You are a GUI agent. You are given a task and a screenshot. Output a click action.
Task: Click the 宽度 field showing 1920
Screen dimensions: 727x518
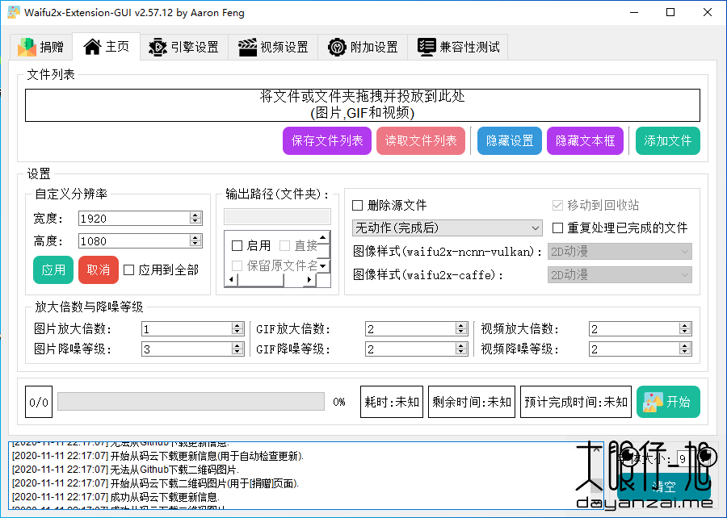134,218
